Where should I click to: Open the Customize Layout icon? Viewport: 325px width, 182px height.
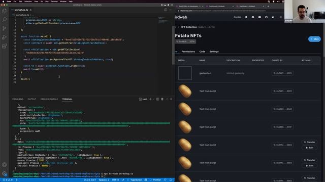(x=172, y=5)
